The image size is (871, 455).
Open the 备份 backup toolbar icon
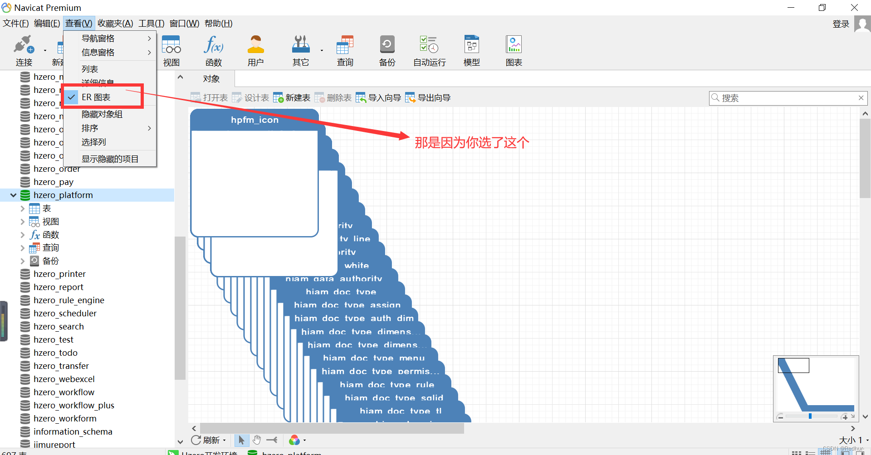387,51
